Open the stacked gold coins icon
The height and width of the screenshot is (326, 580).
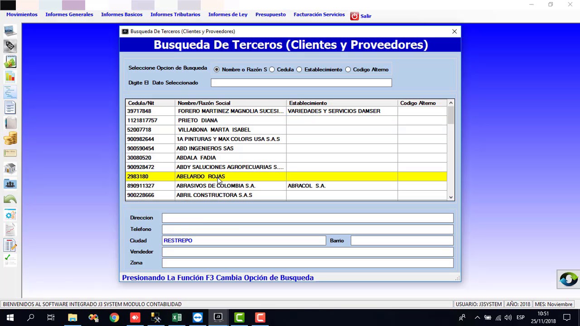tap(10, 138)
